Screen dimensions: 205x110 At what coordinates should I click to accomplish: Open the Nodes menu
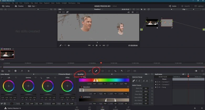(58, 3)
